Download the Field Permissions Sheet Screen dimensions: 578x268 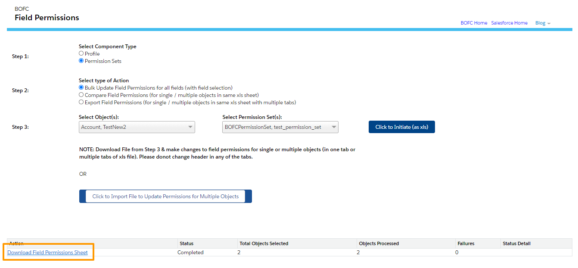47,252
